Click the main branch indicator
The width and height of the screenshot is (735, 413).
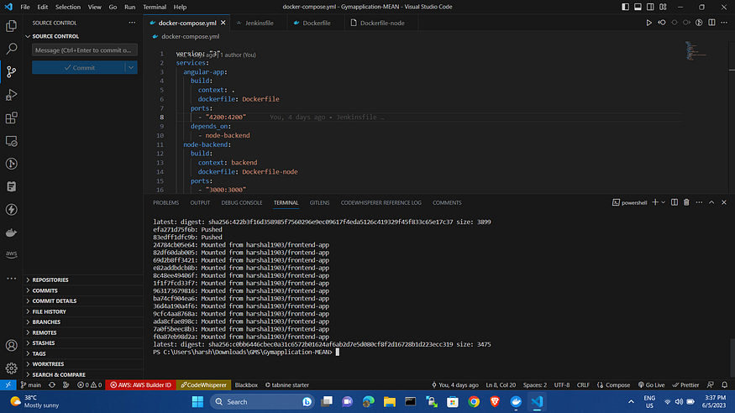[x=31, y=385]
